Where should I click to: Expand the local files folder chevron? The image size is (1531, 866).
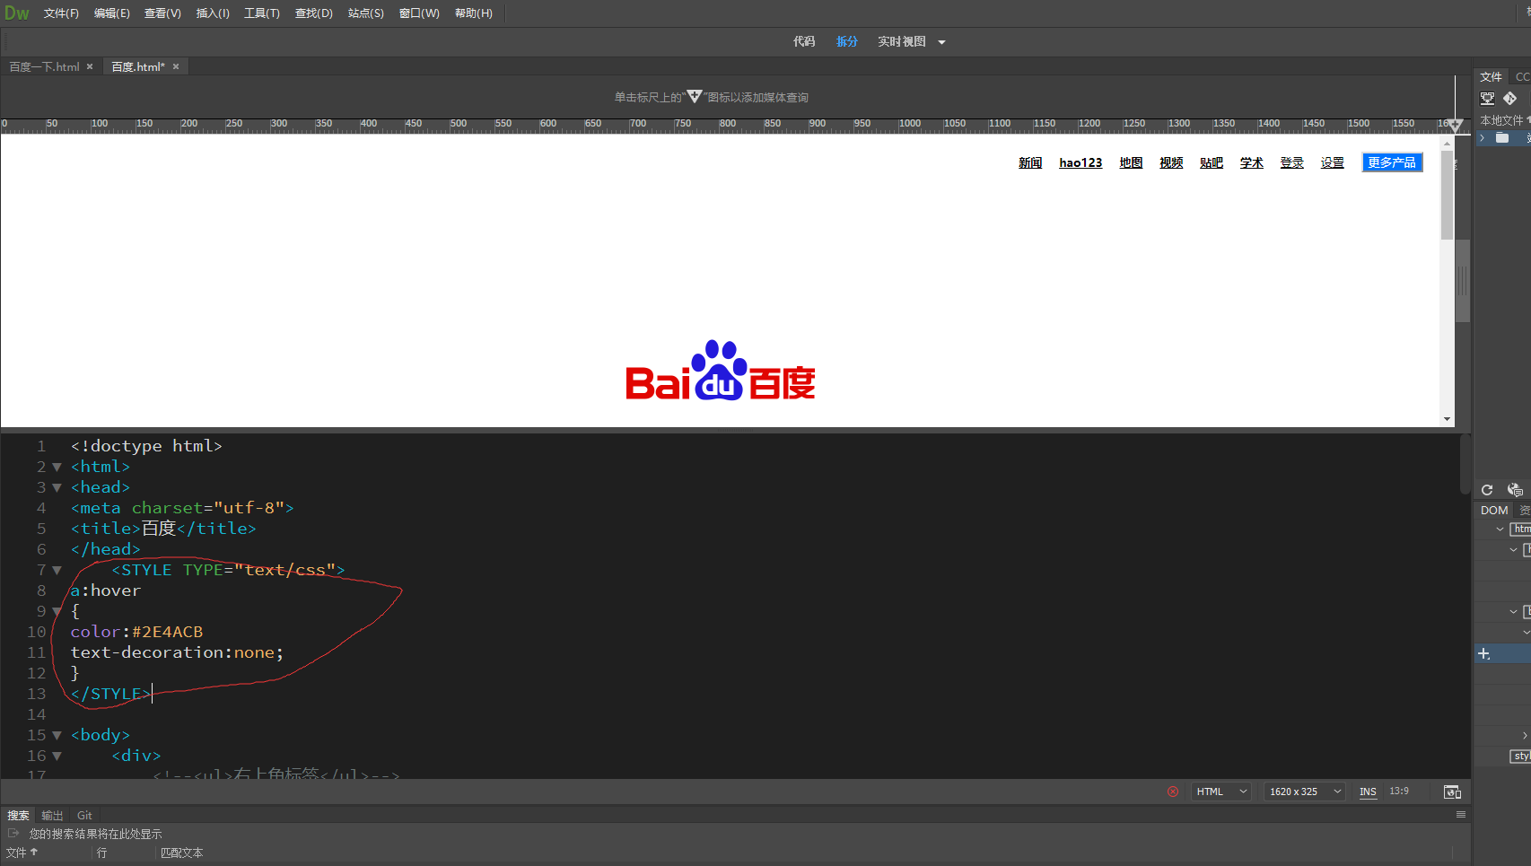[x=1483, y=137]
